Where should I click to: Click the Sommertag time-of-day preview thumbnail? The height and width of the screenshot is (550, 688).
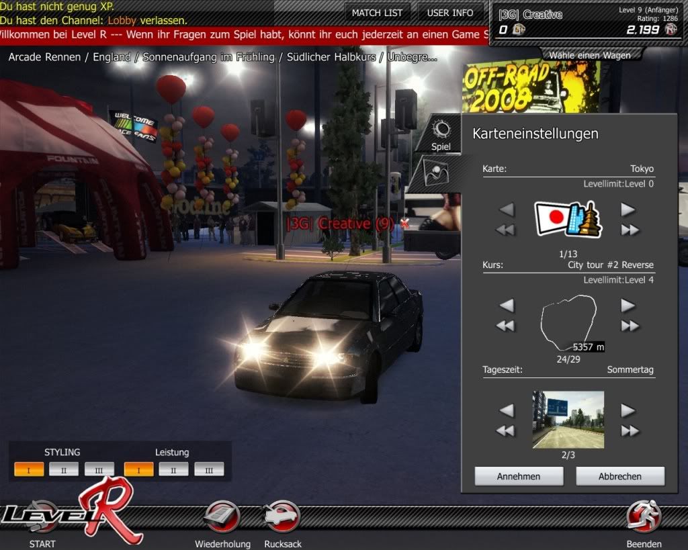point(568,420)
